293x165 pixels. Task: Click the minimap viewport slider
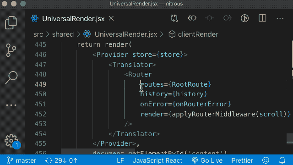tap(290, 138)
